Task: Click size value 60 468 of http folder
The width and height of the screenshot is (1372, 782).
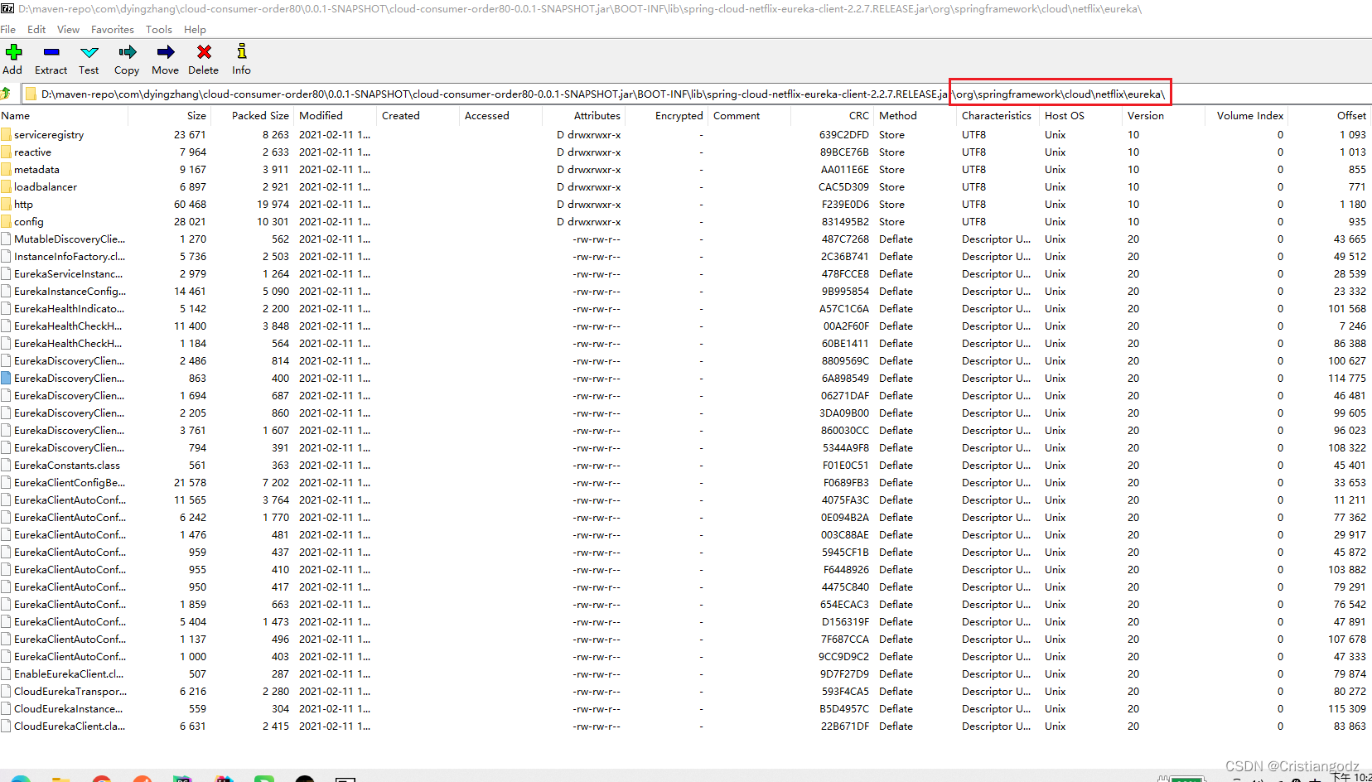Action: pos(190,205)
